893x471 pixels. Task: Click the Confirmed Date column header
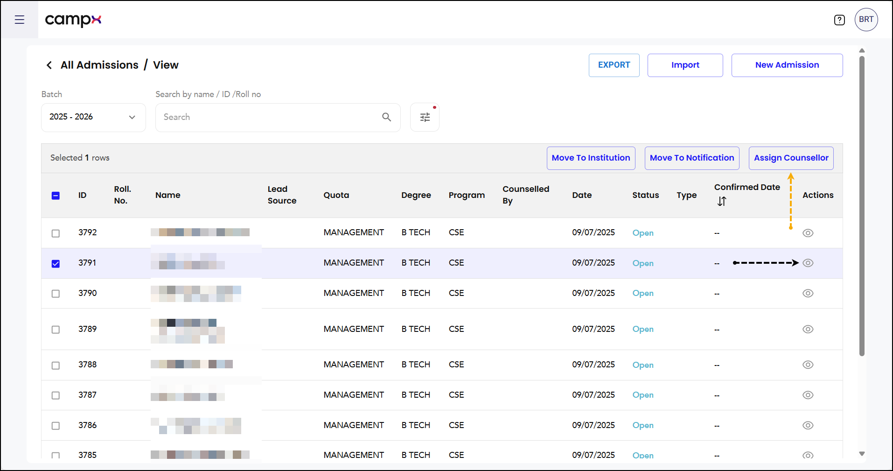[747, 187]
